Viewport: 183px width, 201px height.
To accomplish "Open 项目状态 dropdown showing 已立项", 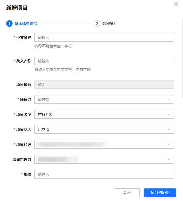I will tap(104, 129).
